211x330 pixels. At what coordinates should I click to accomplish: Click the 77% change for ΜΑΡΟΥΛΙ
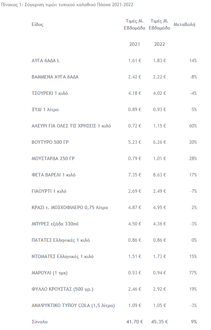click(x=193, y=273)
